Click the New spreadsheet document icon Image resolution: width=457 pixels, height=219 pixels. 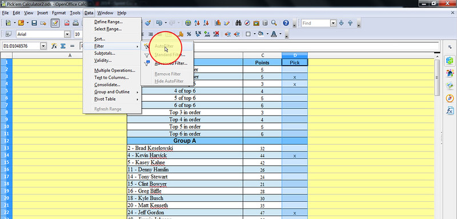(x=8, y=23)
